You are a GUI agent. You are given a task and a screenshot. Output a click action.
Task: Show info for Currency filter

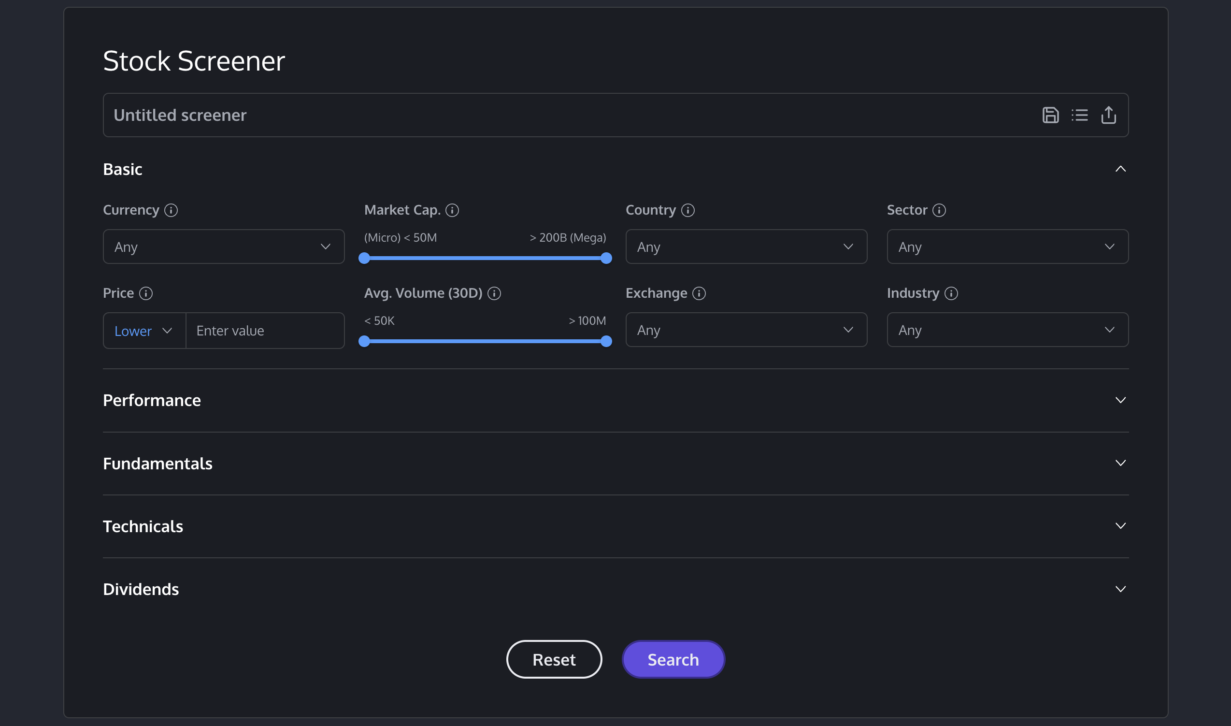pos(171,210)
